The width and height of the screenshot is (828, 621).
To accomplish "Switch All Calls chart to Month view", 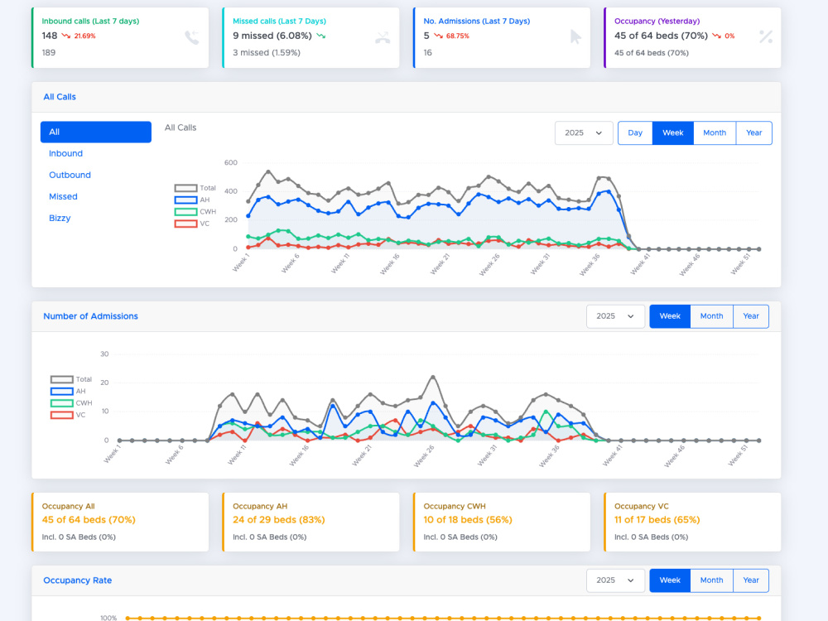I will click(x=715, y=133).
